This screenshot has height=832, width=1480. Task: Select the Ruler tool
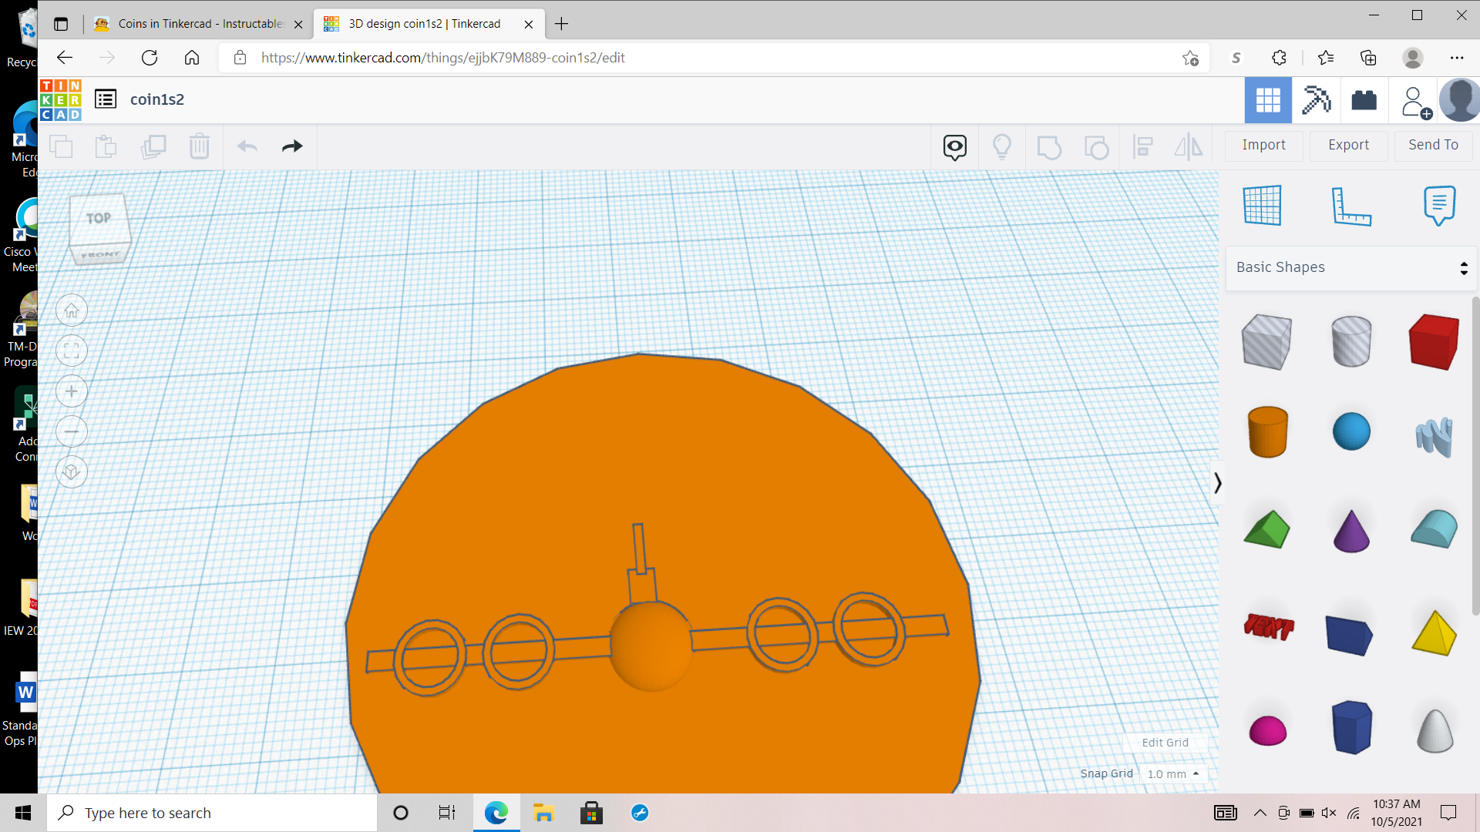(x=1353, y=206)
